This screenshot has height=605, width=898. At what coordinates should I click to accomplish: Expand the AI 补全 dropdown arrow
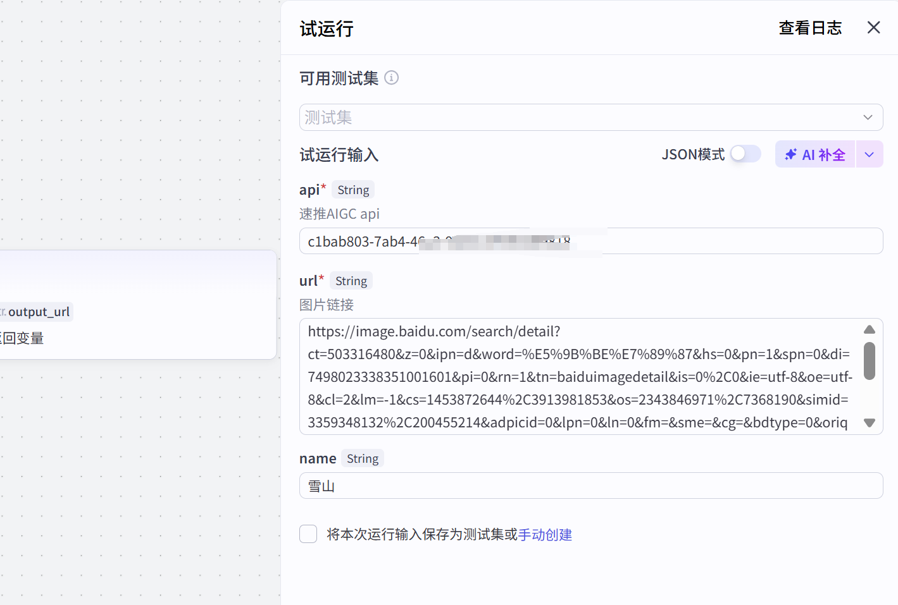[x=870, y=155]
